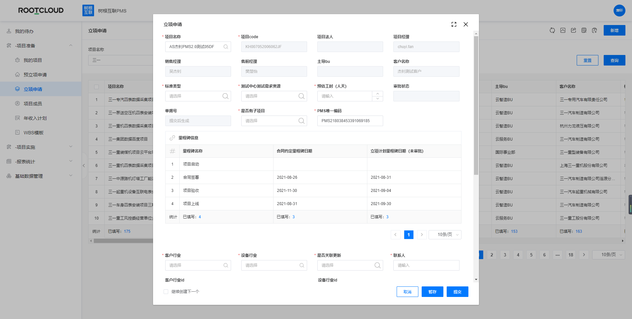The width and height of the screenshot is (632, 319).
Task: Click the 里程碑信息 link icon
Action: click(x=172, y=138)
